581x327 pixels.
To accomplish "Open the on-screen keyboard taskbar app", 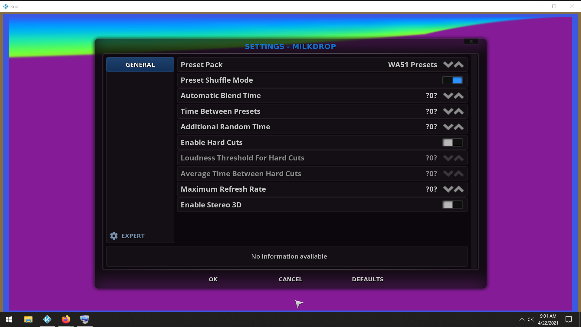I will click(x=85, y=319).
